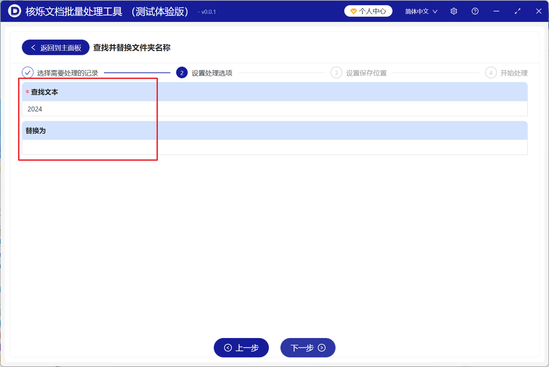Open 个人中心 personal center

point(368,11)
